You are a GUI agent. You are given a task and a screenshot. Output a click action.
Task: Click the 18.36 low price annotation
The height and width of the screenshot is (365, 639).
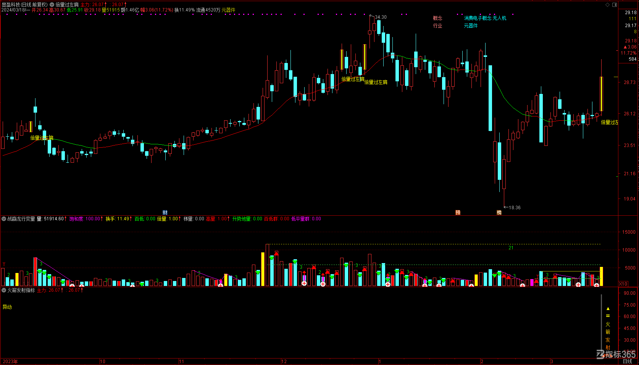pos(515,208)
